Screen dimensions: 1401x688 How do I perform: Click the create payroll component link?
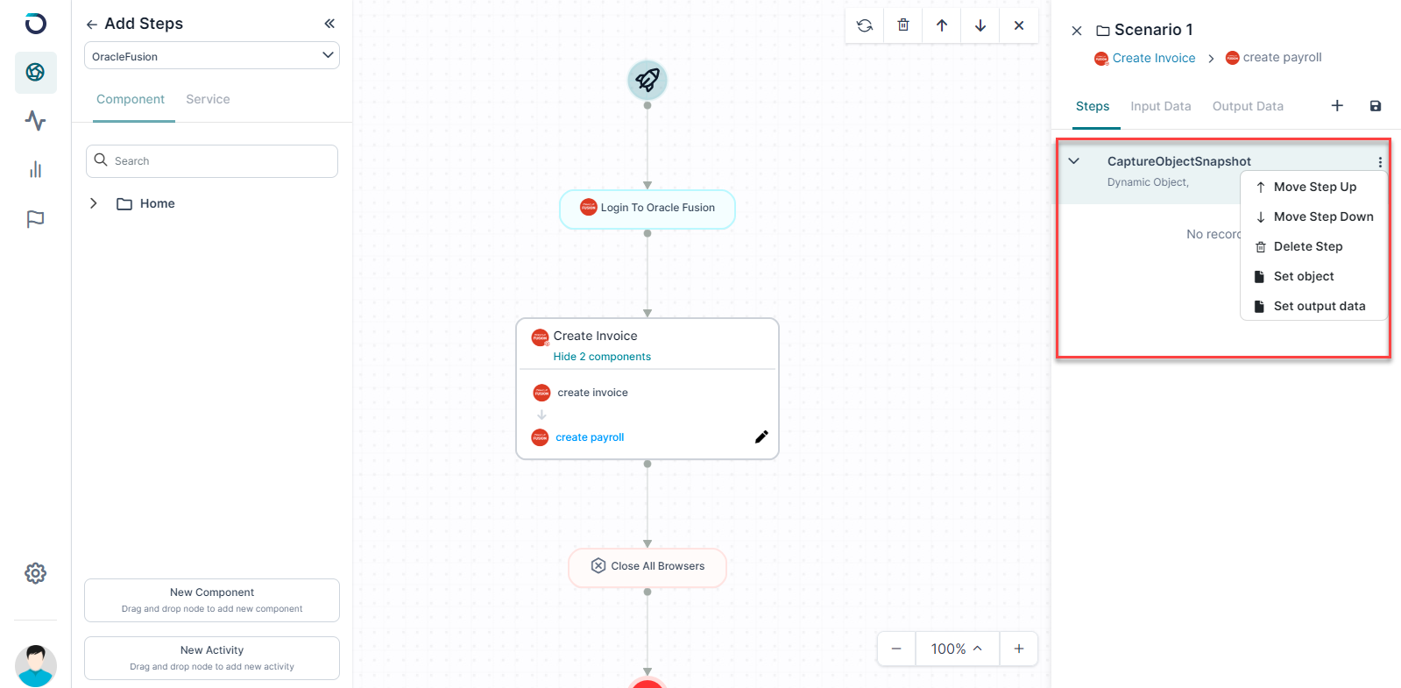[x=590, y=437]
